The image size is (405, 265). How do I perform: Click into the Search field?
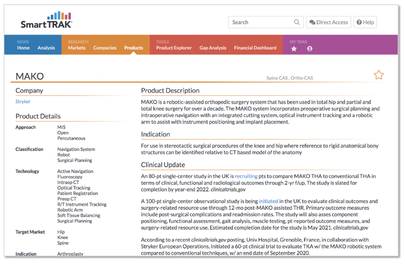click(x=265, y=22)
